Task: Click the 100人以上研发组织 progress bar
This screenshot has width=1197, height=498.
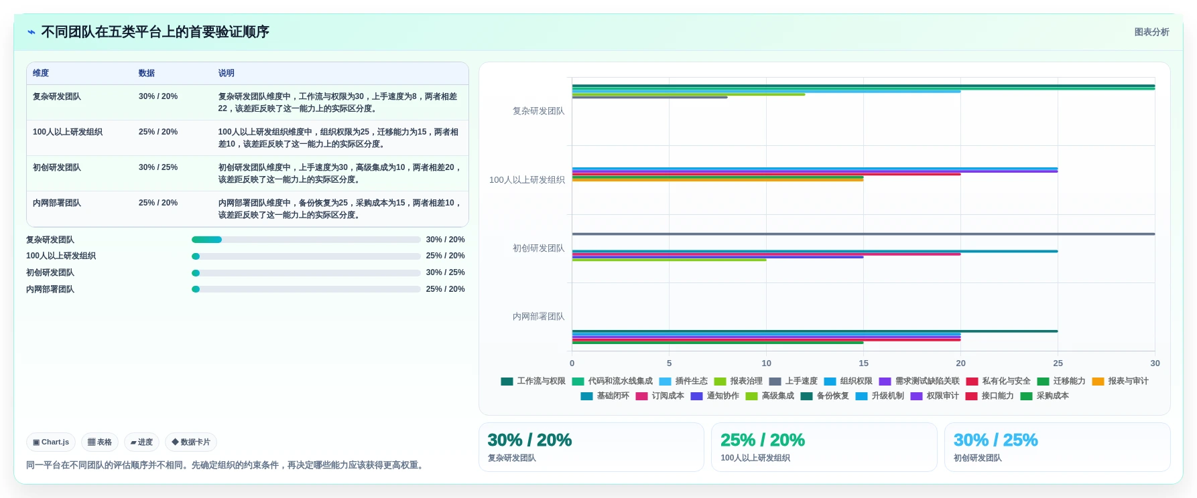Action: 306,256
